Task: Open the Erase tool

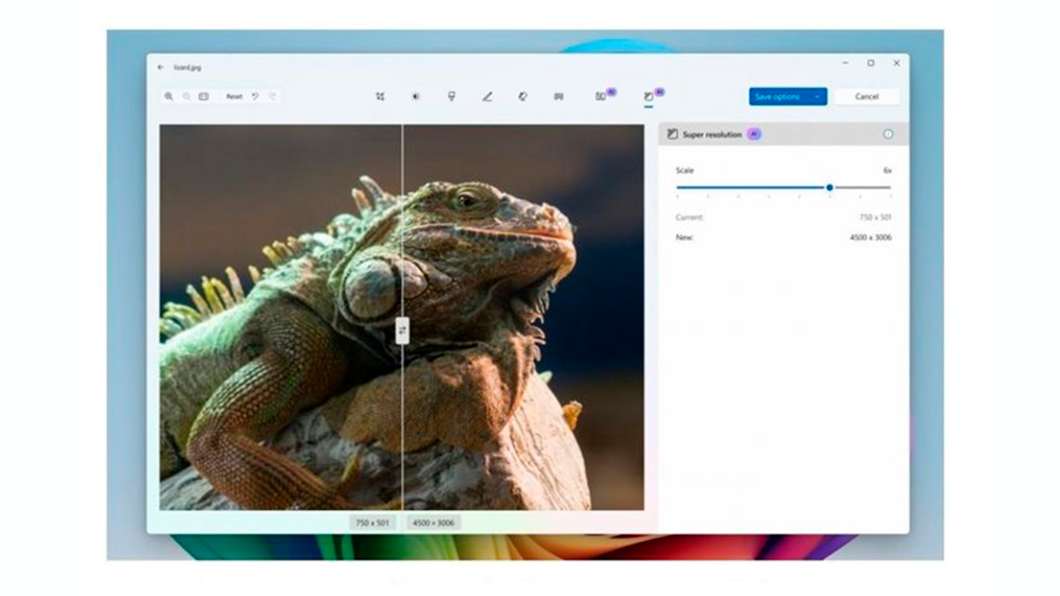Action: (x=522, y=97)
